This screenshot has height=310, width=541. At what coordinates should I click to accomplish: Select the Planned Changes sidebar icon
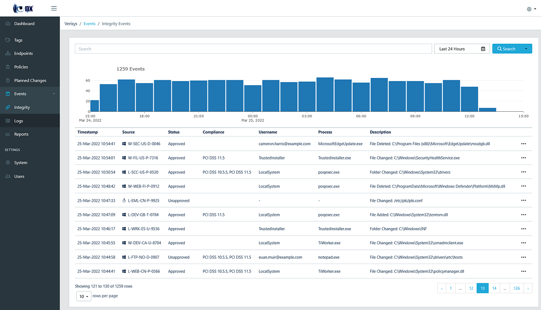click(x=7, y=80)
